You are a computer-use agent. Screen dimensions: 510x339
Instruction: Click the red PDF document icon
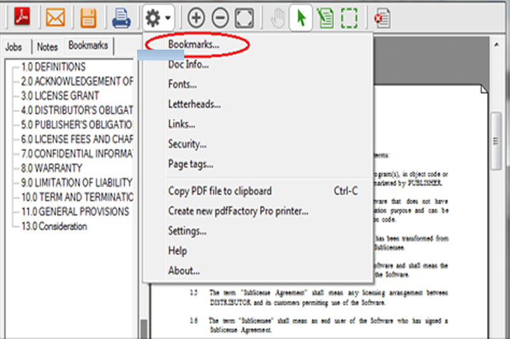[x=22, y=17]
